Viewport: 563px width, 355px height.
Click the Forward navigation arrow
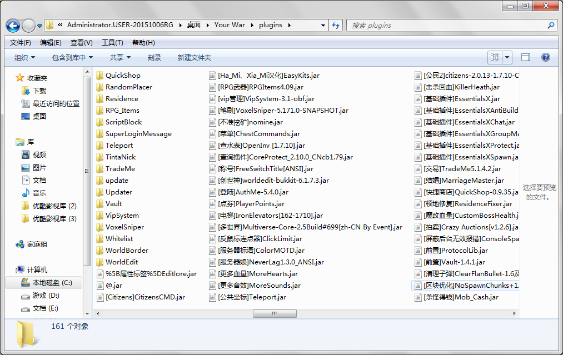28,26
